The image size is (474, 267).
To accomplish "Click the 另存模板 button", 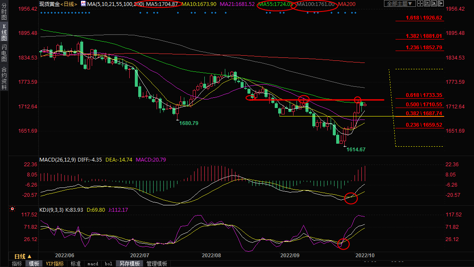I will (129, 264).
